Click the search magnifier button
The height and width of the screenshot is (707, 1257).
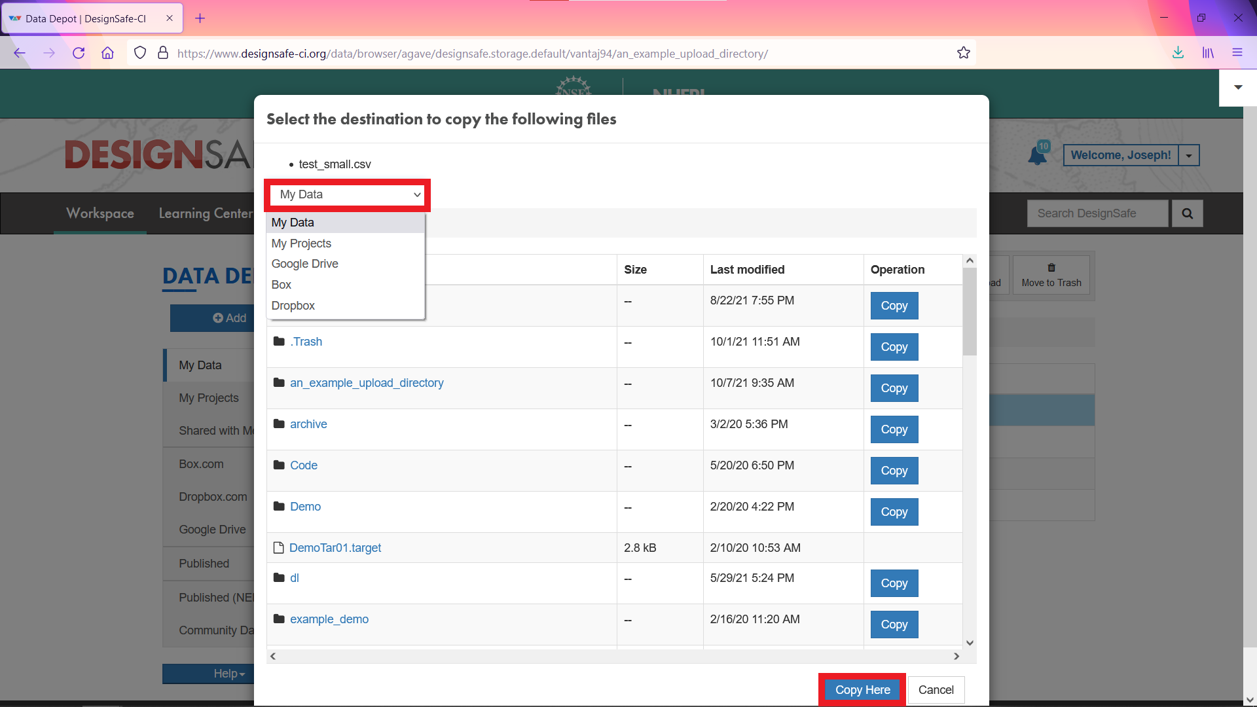[x=1187, y=213]
